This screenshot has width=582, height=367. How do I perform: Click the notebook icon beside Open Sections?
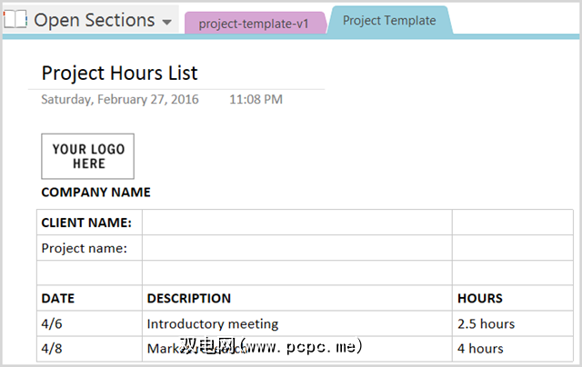[15, 20]
